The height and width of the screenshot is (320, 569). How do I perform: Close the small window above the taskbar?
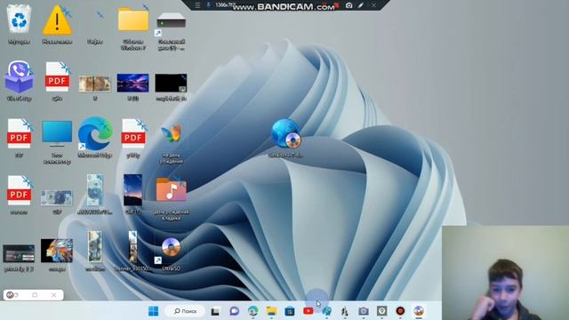click(x=53, y=295)
